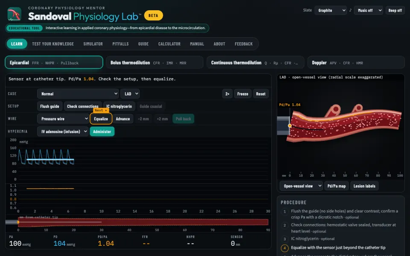Click Administer hyperemia button
This screenshot has width=410, height=256.
(102, 131)
